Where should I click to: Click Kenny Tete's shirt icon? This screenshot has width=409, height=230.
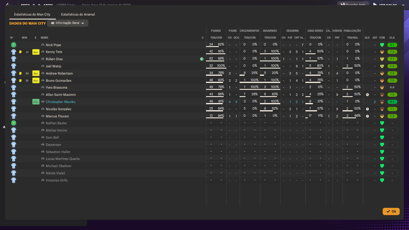(13, 52)
